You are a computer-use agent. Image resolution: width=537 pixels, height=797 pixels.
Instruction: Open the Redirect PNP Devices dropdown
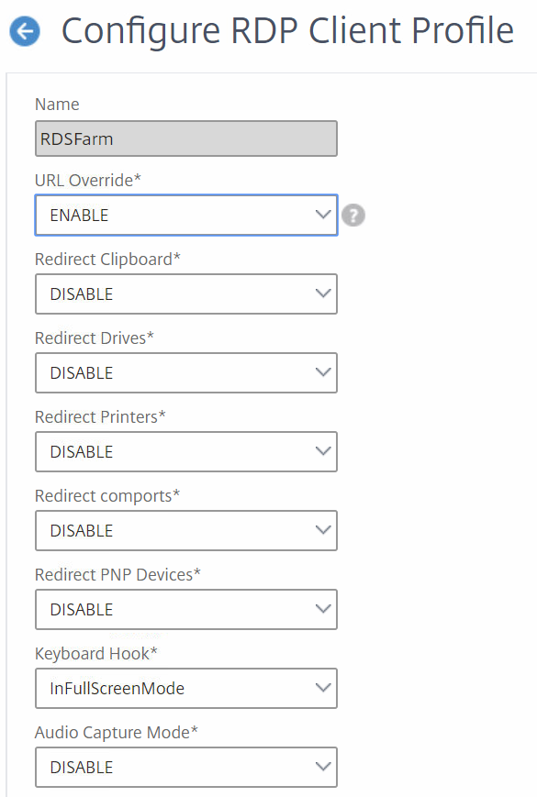click(186, 609)
